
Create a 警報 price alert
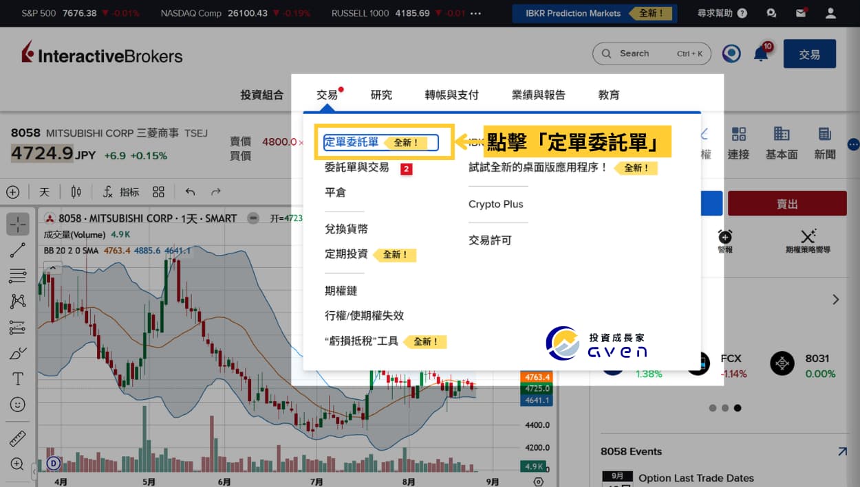725,242
